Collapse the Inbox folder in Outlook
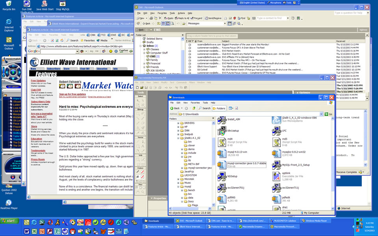The image size is (378, 236). coord(141,46)
